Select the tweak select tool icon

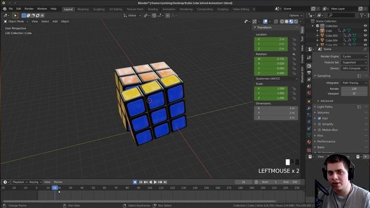coord(16,16)
